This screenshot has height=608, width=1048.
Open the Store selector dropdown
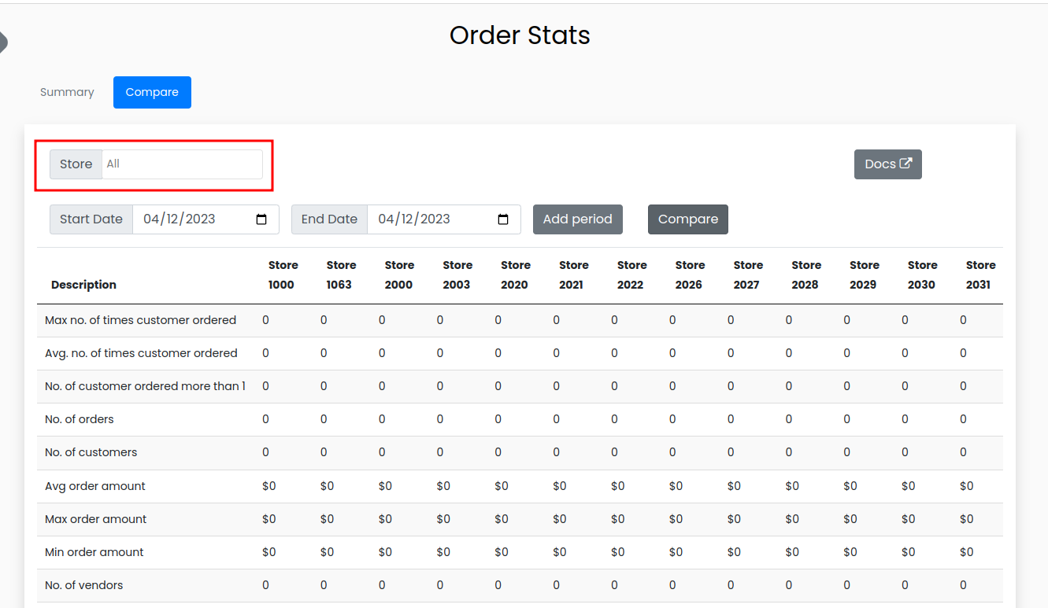(182, 164)
